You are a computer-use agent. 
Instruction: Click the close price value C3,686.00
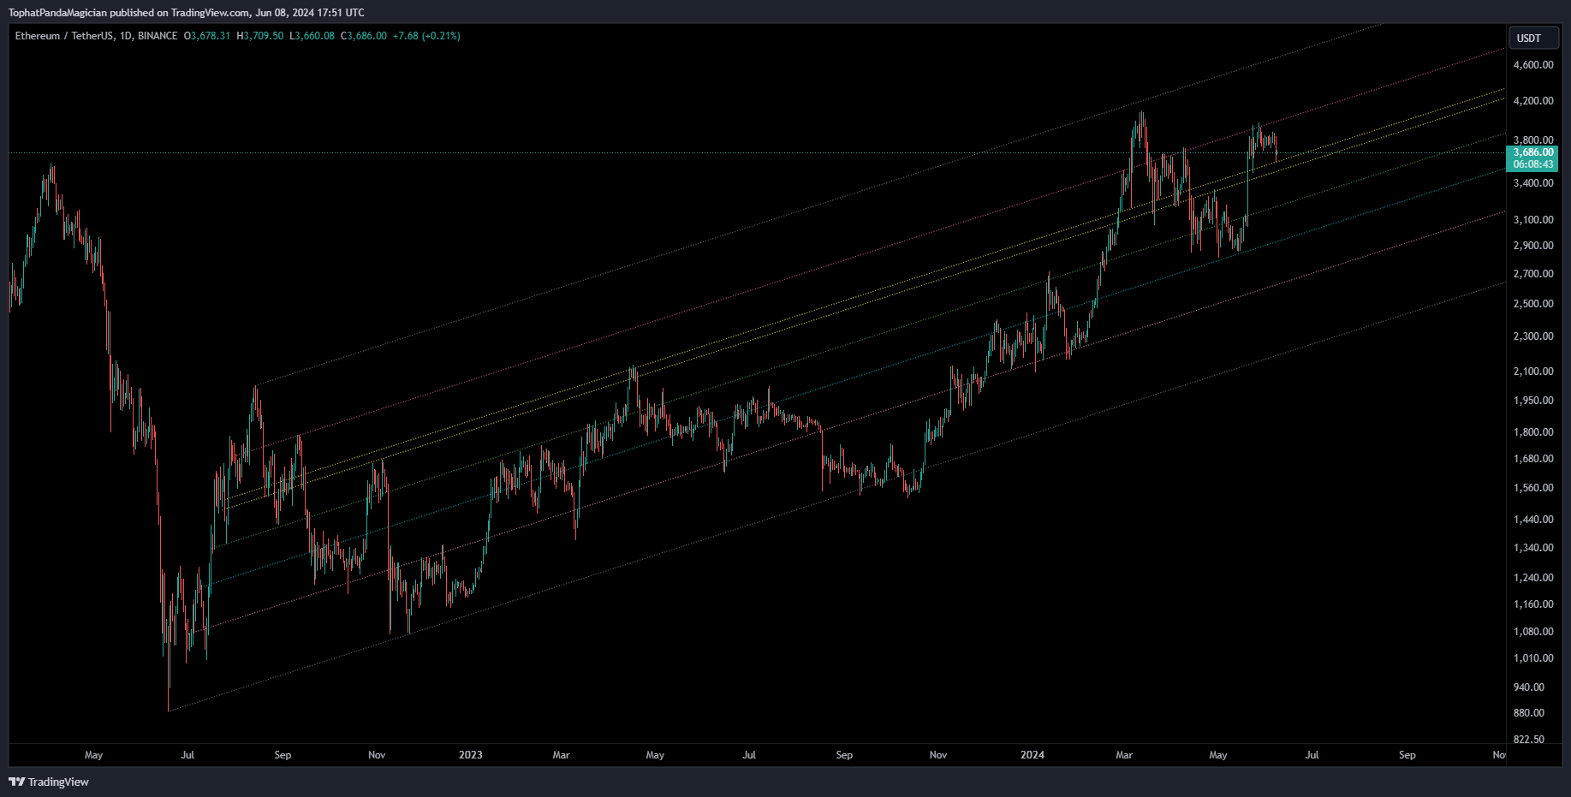pyautogui.click(x=364, y=36)
